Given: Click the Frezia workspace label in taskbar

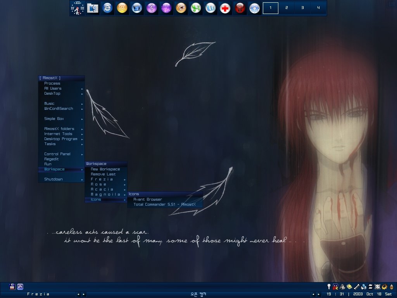Looking at the screenshot, I should pyautogui.click(x=38, y=294).
